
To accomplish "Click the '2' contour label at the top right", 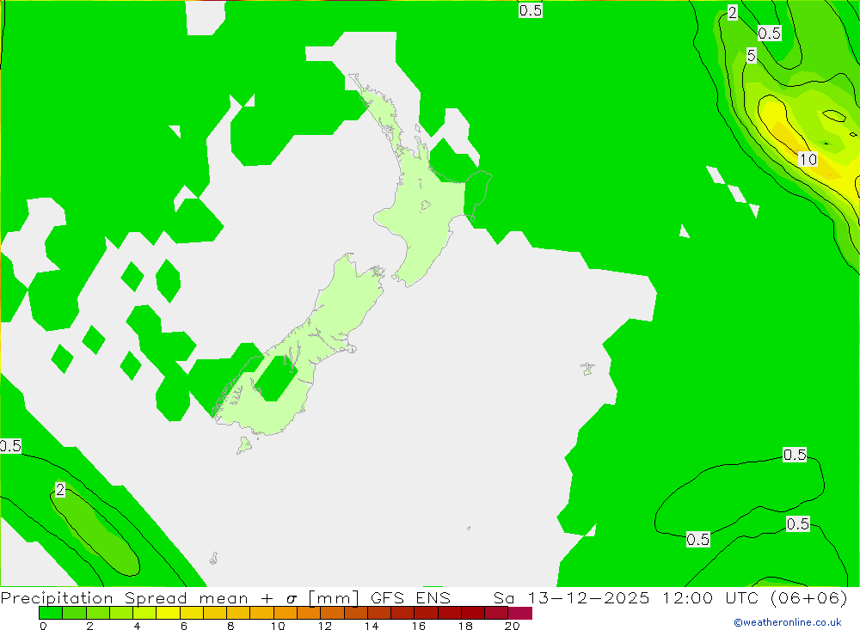I will pos(733,13).
